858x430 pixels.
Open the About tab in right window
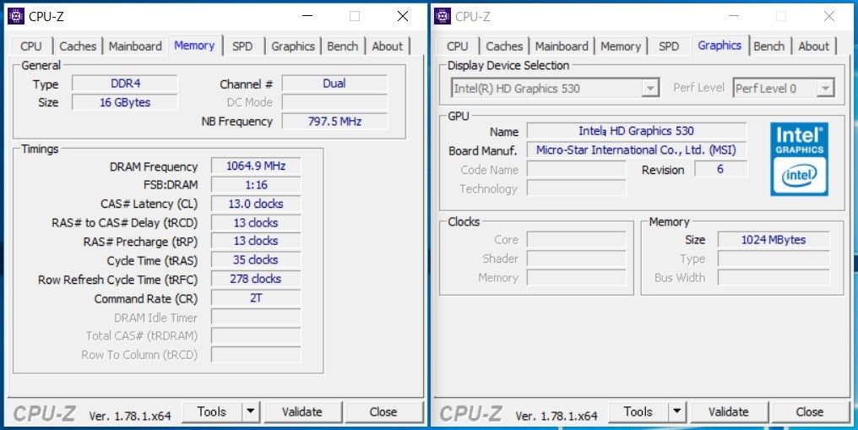[814, 46]
